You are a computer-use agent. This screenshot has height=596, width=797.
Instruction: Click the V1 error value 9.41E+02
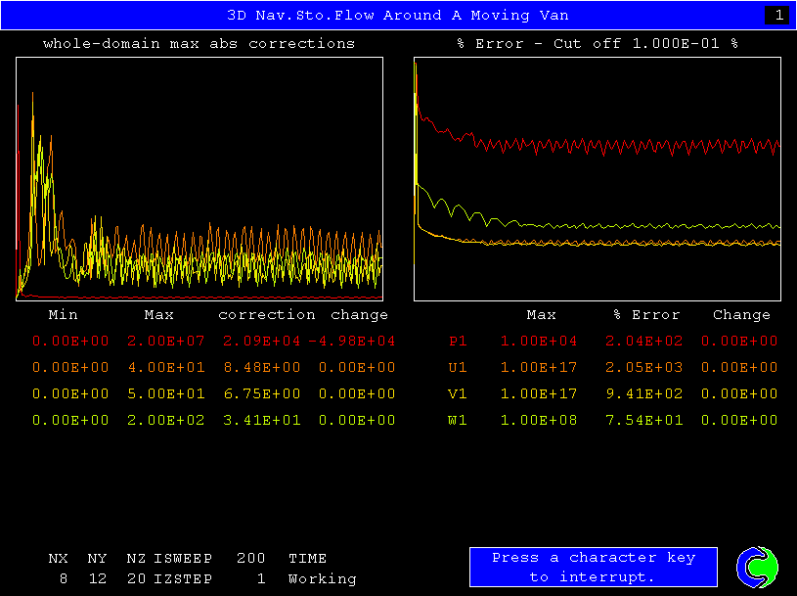[644, 394]
